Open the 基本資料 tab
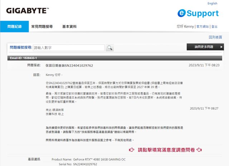The height and width of the screenshot is (166, 229). click(x=69, y=26)
